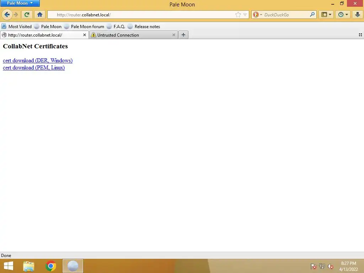Open the Pale Moon forum bookmark
The image size is (364, 273).
point(84,26)
